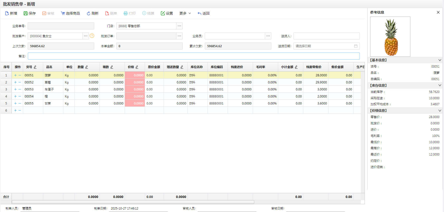This screenshot has height=212, width=444.
Task: Click the help question icon beside 批发客户
Action: pyautogui.click(x=92, y=36)
